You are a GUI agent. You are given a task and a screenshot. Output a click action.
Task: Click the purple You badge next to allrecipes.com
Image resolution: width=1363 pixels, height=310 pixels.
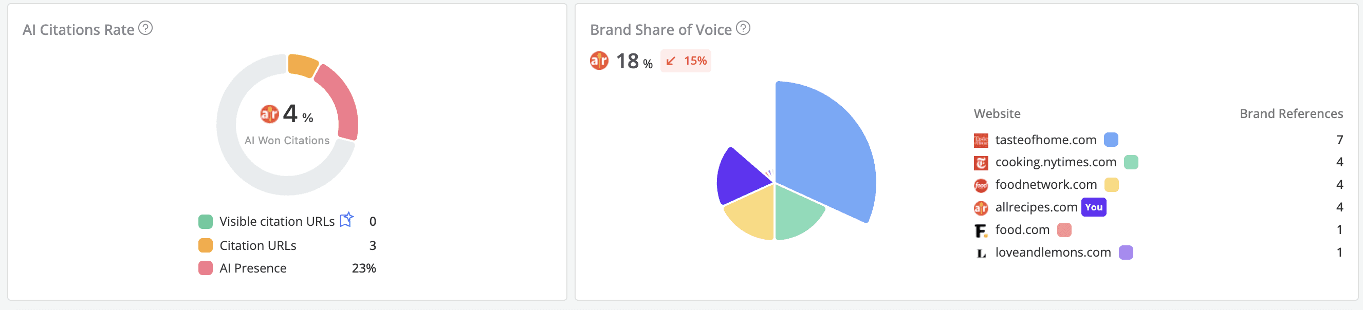(1093, 207)
